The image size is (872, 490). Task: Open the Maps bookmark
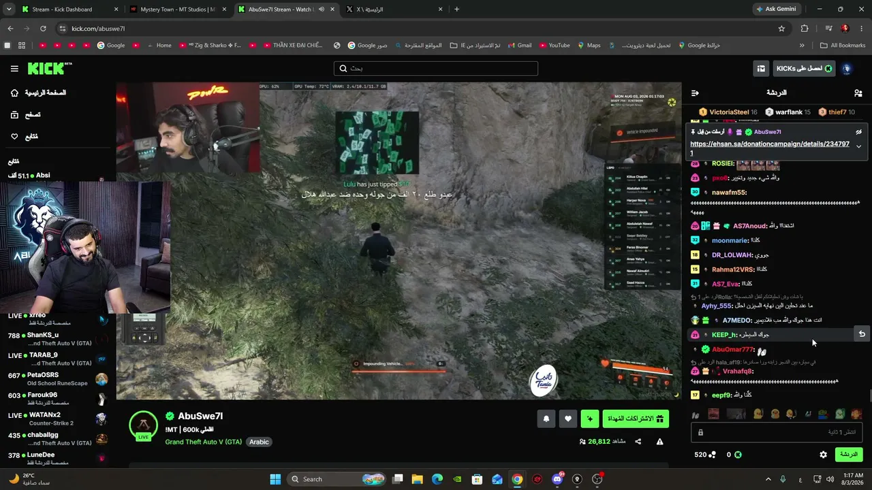tap(589, 46)
